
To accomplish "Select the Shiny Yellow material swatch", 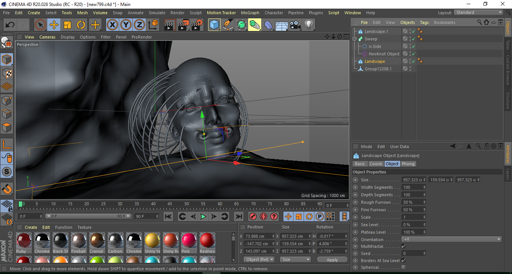I will (x=152, y=243).
